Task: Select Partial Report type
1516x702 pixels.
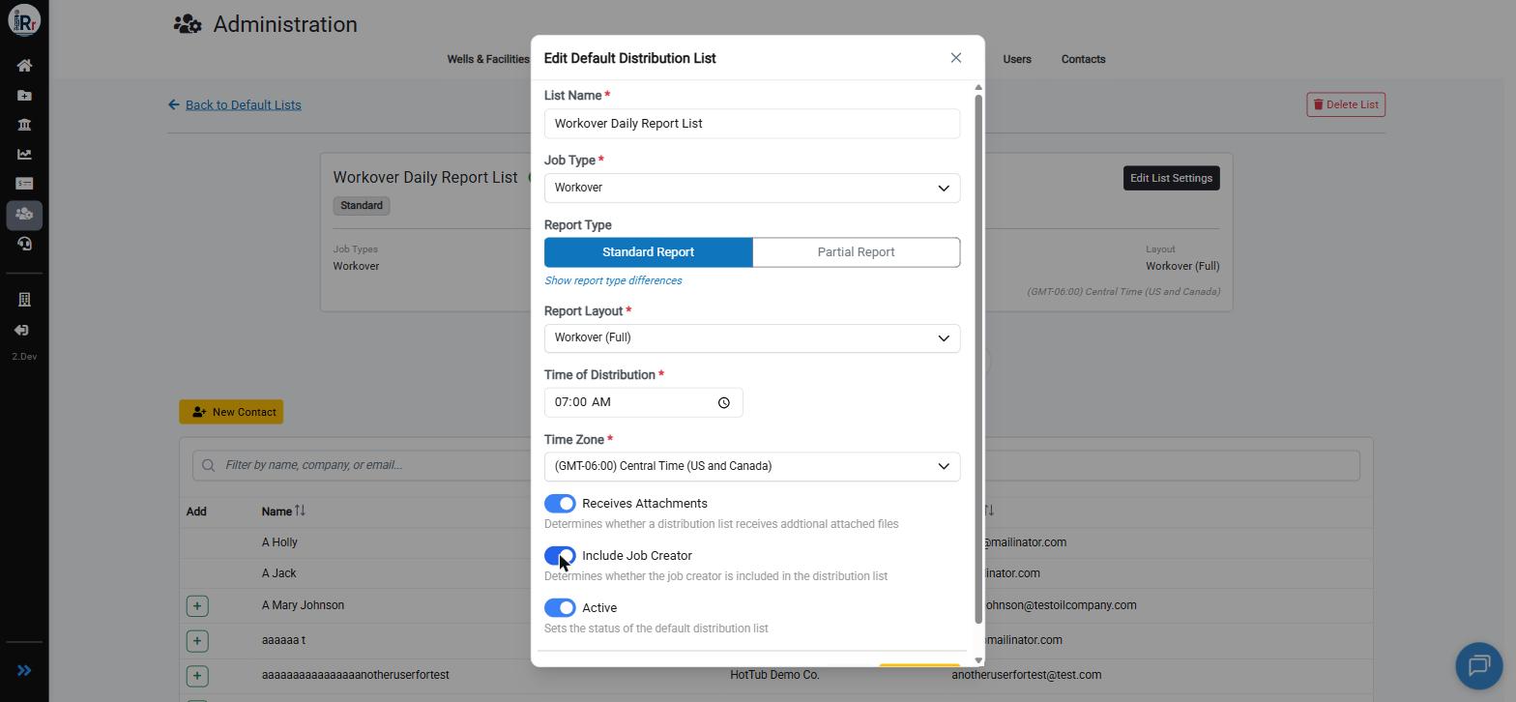Action: point(856,252)
